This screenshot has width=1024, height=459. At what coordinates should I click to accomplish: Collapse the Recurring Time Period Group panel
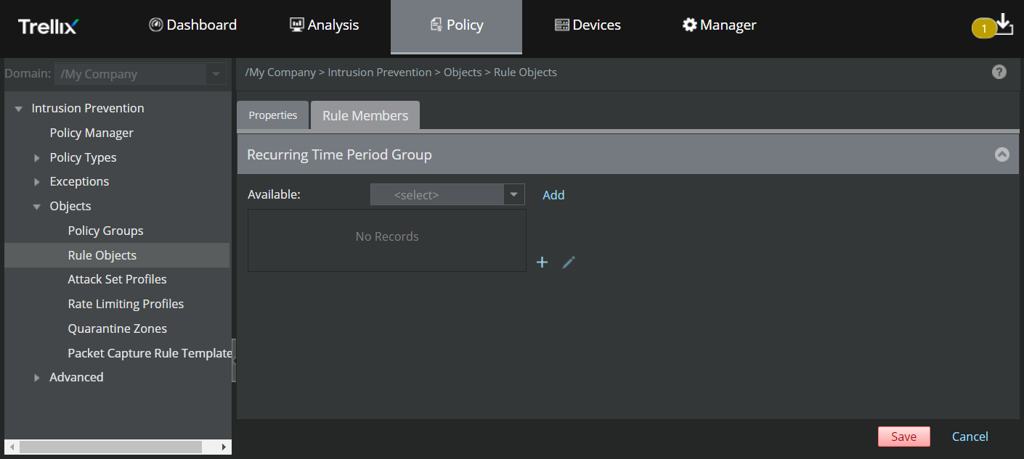pos(1002,154)
